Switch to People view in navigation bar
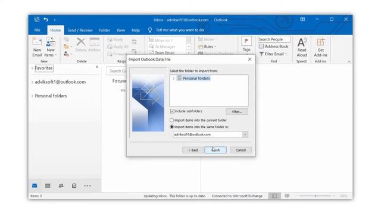 click(x=61, y=185)
